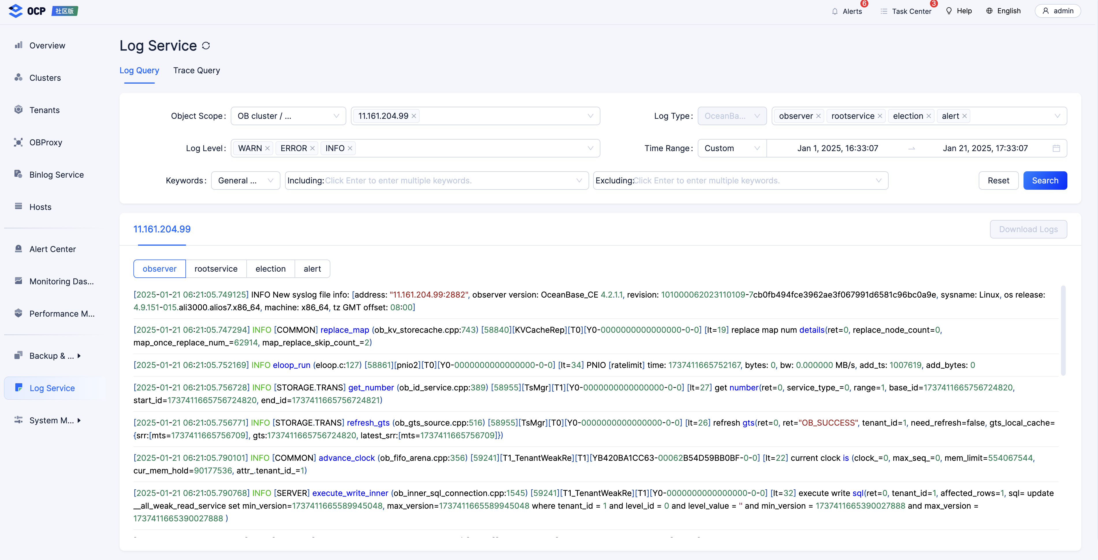Open the Task Center list icon
This screenshot has height=560, width=1098.
click(884, 12)
